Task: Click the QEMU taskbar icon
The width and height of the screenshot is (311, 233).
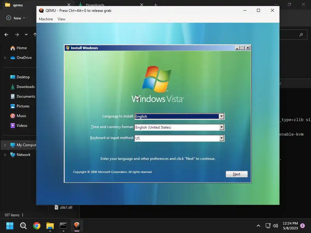Action: click(x=77, y=226)
